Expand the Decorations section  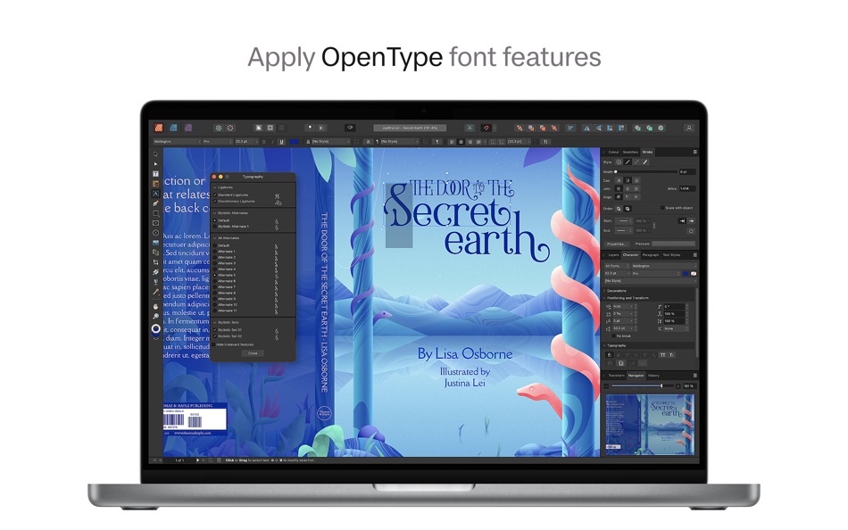click(604, 291)
